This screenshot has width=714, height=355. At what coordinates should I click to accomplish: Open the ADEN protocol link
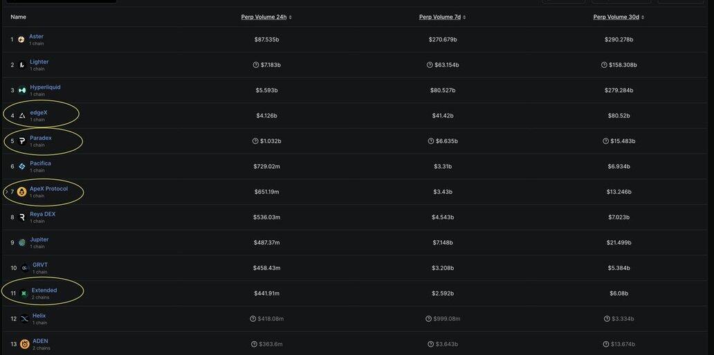pyautogui.click(x=40, y=341)
